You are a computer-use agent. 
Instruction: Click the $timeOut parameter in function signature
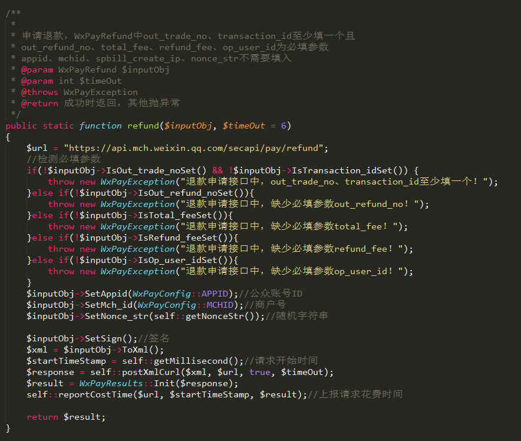(243, 126)
